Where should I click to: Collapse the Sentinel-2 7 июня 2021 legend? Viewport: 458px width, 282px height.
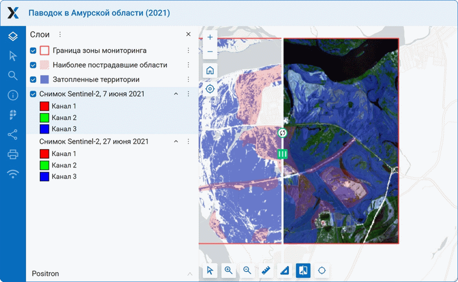(x=175, y=94)
